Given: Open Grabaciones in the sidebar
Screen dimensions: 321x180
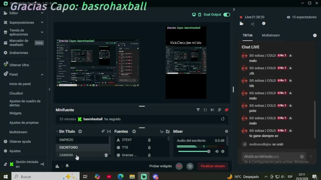Looking at the screenshot, I should (19, 53).
